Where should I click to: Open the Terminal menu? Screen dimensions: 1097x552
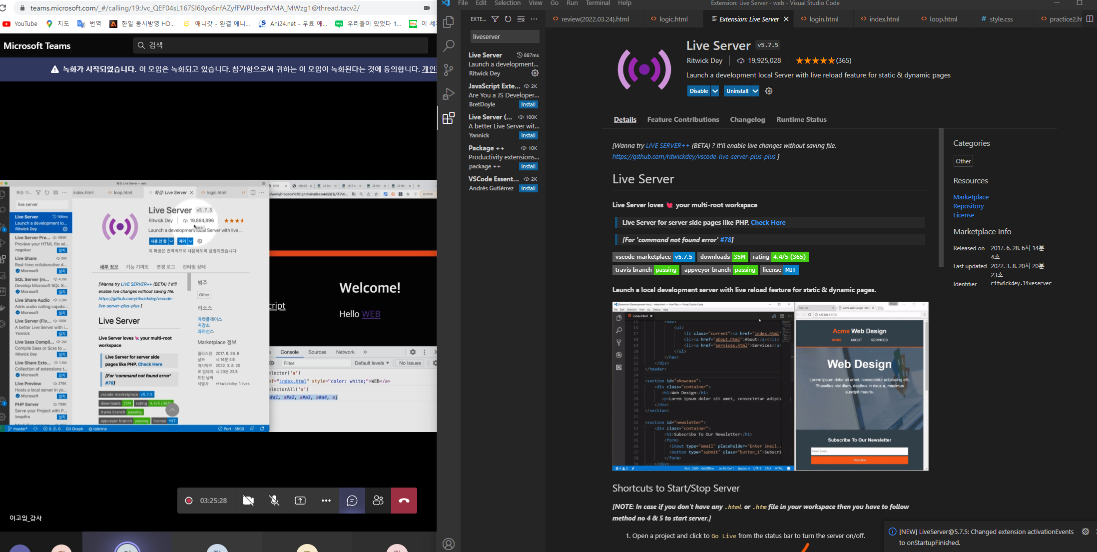tap(597, 3)
